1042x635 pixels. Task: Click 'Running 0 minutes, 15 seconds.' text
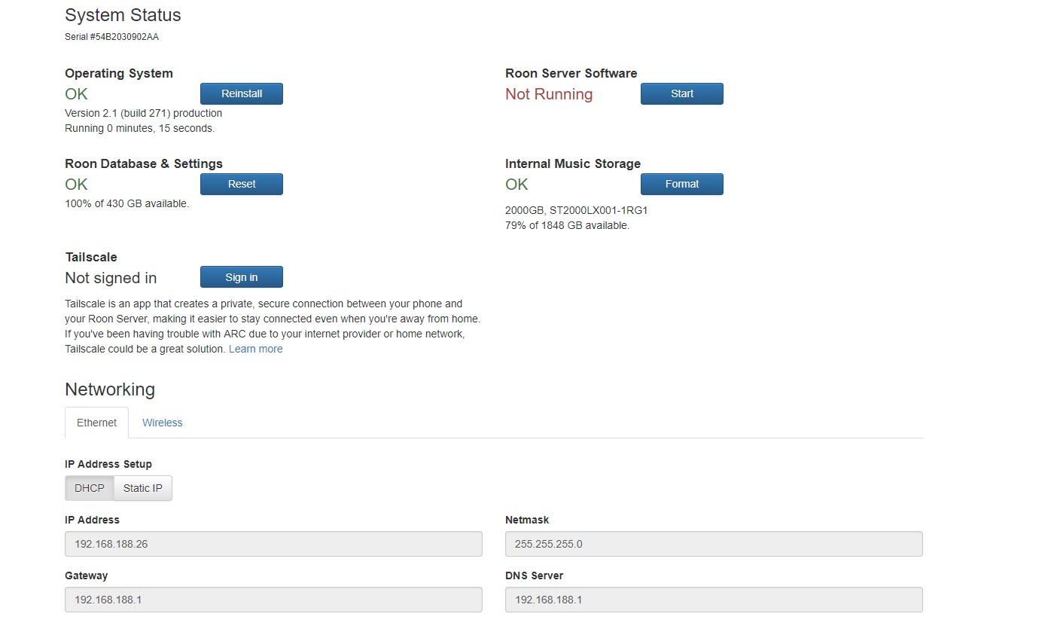(x=140, y=128)
